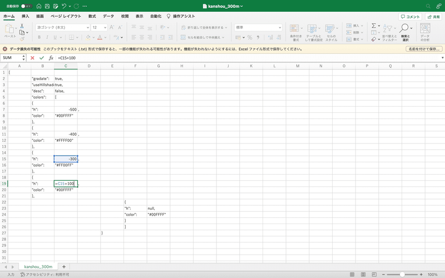The height and width of the screenshot is (278, 445).
Task: Click the Cut scissors icon
Action: 22,26
